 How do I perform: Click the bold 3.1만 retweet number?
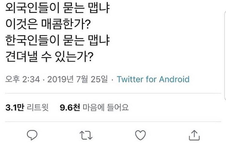click(x=15, y=107)
